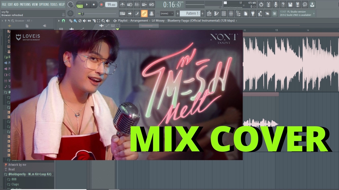Toggle loop recording icon
339x190 pixels.
click(x=151, y=4)
